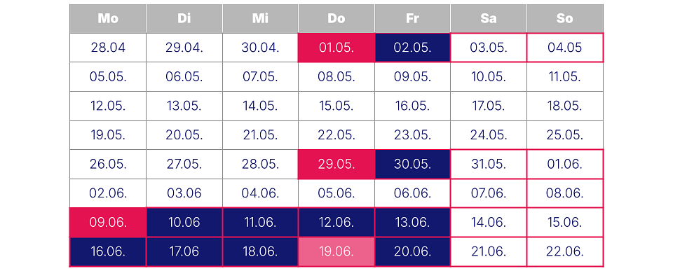
Task: Pick the red 29.05. cell
Action: [x=336, y=165]
